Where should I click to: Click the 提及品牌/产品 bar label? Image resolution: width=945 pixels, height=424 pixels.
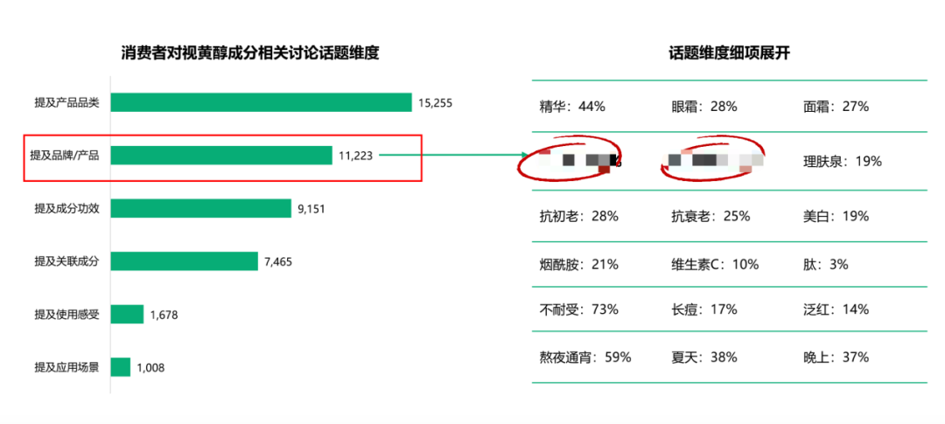point(65,156)
